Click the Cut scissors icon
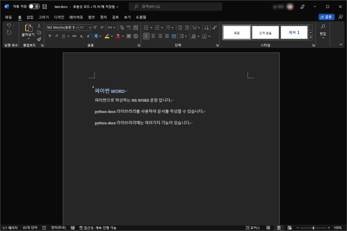 pos(39,26)
